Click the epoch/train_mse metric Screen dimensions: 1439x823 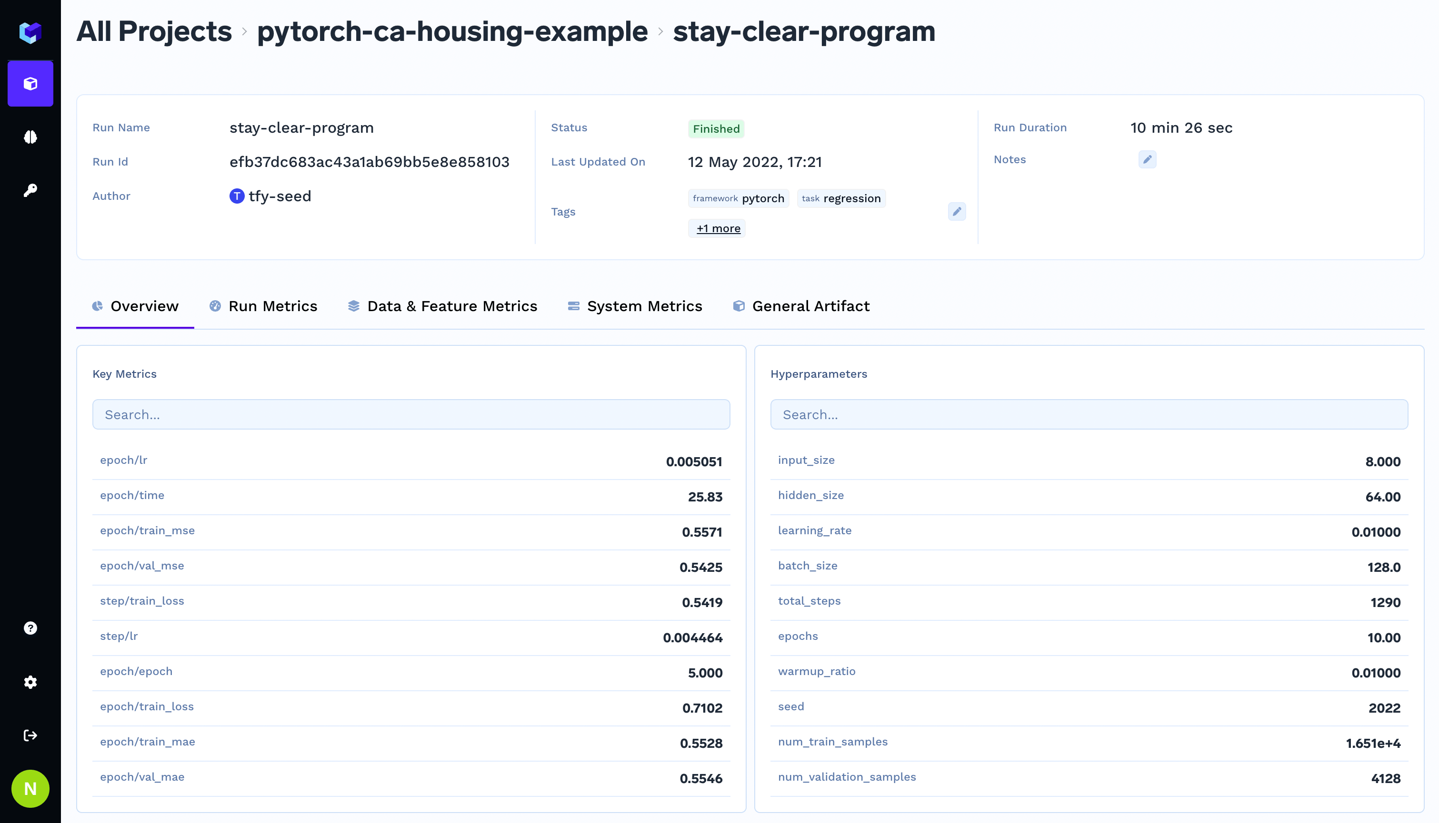click(x=411, y=532)
